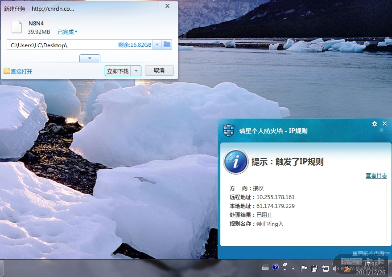
Task: Cancel the download with the 取消 button
Action: (159, 71)
